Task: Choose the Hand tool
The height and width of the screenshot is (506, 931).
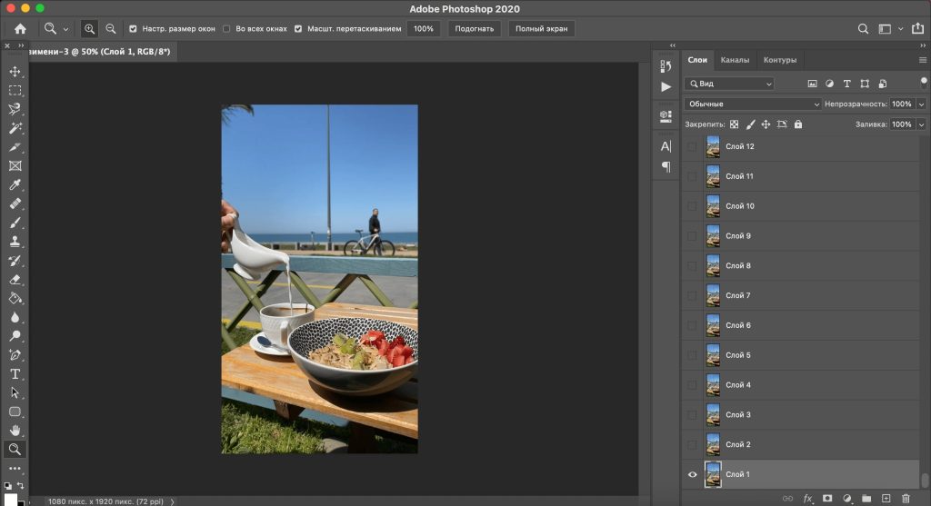Action: click(x=15, y=431)
